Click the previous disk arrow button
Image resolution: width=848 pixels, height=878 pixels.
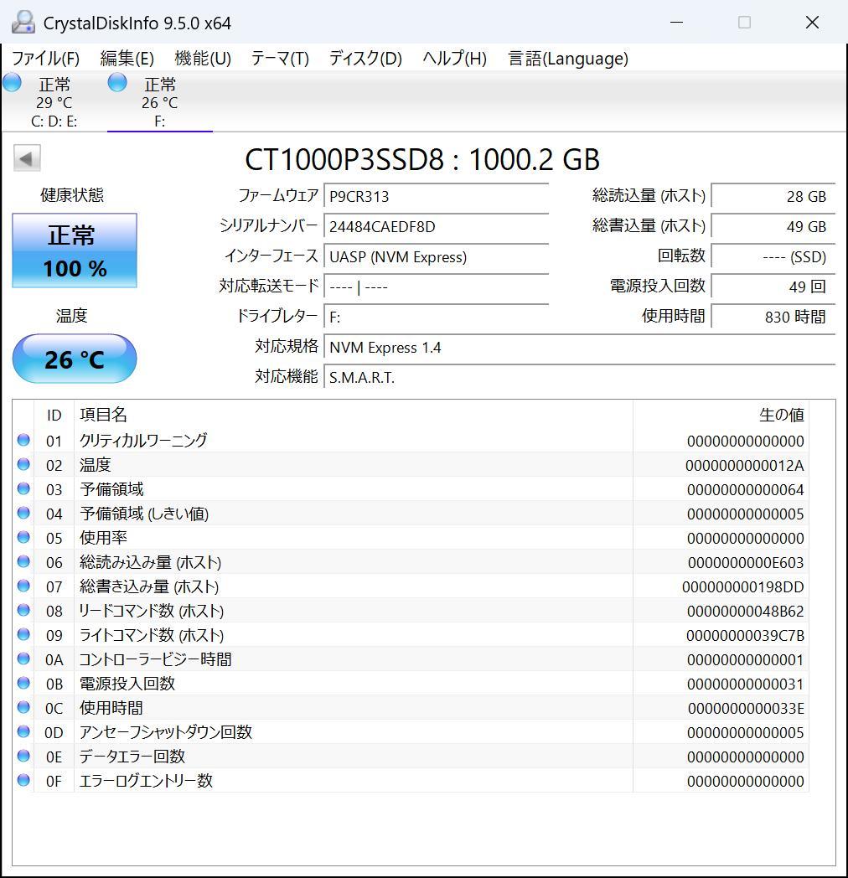(26, 158)
